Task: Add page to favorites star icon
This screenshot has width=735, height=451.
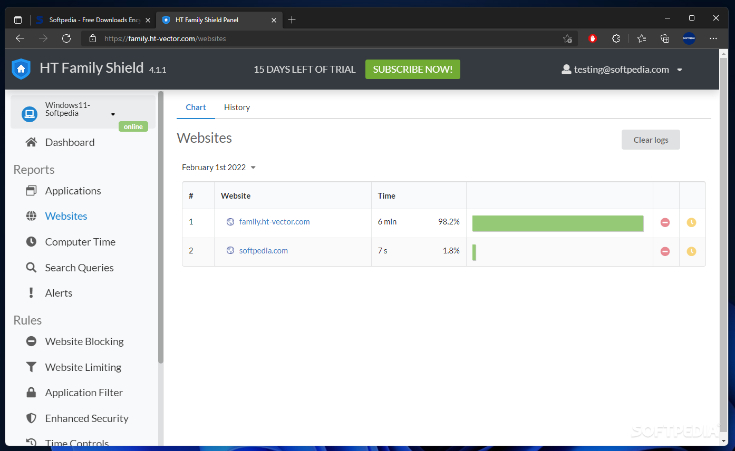Action: 567,38
